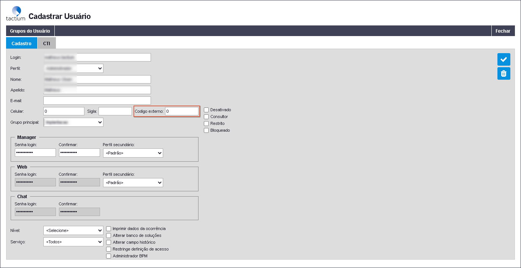
Task: Tick the Consultor checkbox
Action: point(206,117)
